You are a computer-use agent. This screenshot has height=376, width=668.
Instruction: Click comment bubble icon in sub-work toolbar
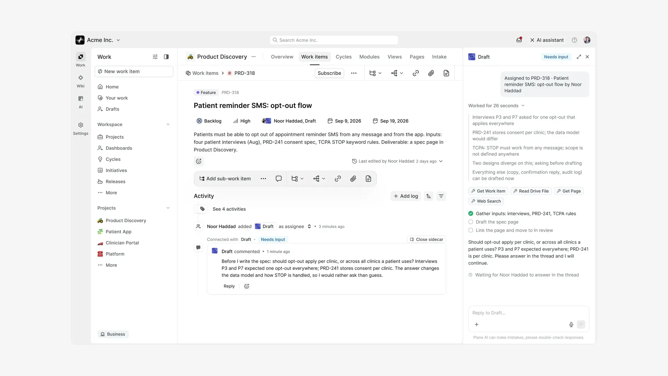coord(278,179)
